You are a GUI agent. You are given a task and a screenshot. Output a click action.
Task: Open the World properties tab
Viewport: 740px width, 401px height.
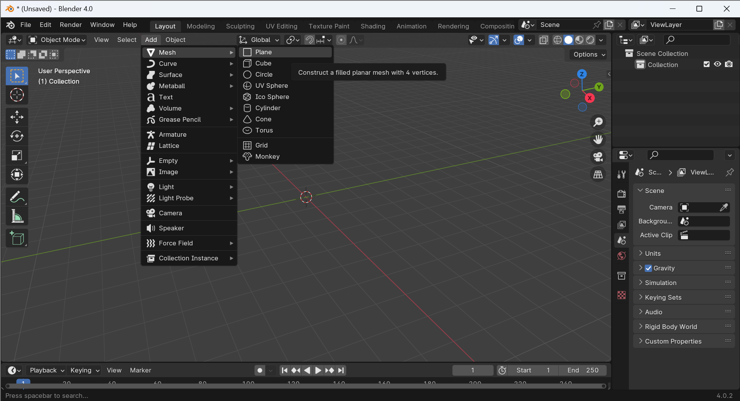(622, 256)
